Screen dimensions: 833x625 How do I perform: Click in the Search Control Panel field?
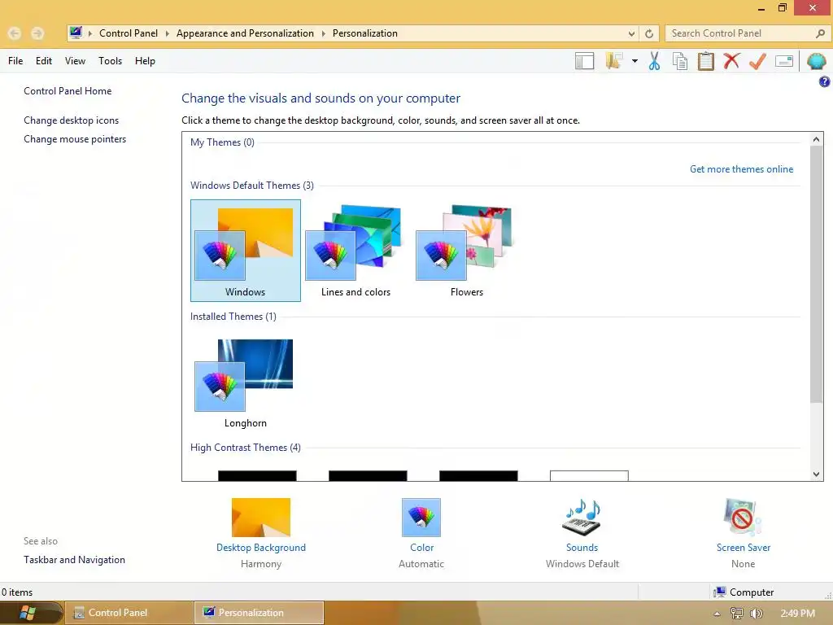pyautogui.click(x=740, y=33)
